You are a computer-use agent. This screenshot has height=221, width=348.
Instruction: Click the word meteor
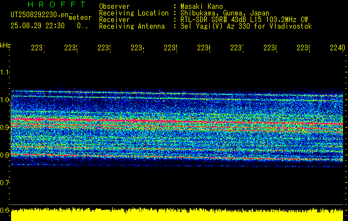(x=80, y=18)
